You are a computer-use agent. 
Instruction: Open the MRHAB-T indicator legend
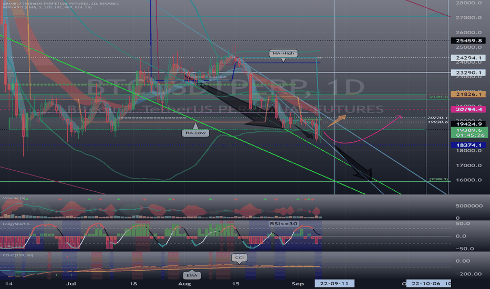pyautogui.click(x=47, y=7)
